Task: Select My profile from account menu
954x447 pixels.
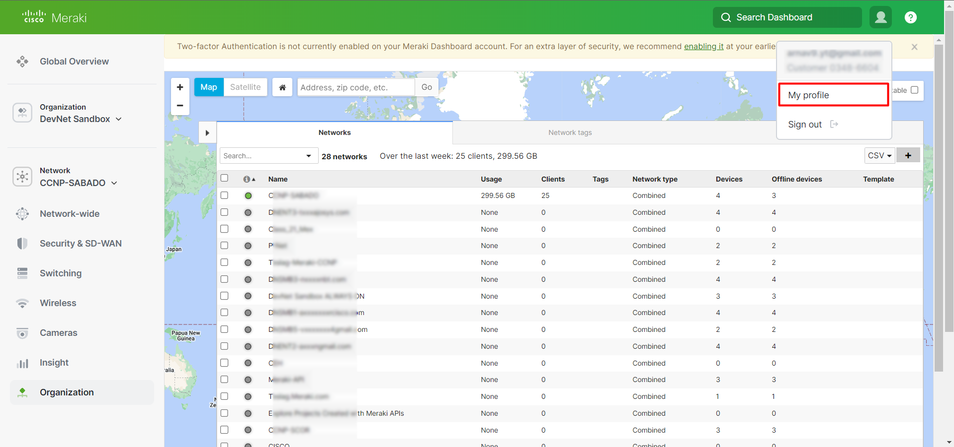Action: pos(834,95)
